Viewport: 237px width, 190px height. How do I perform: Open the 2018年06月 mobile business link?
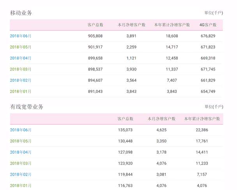point(21,36)
